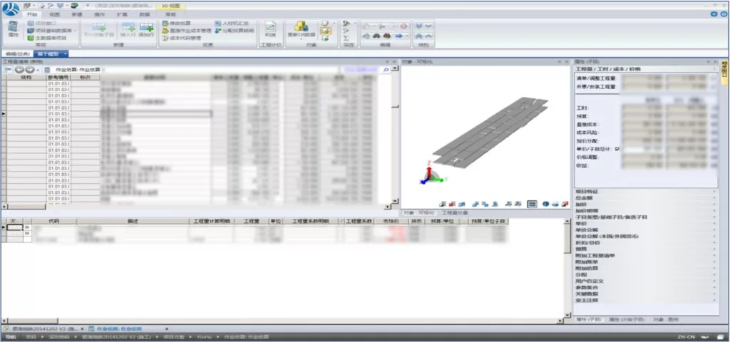Open the 开始 ribbon tab
Viewport: 730px width, 342px height.
point(31,14)
